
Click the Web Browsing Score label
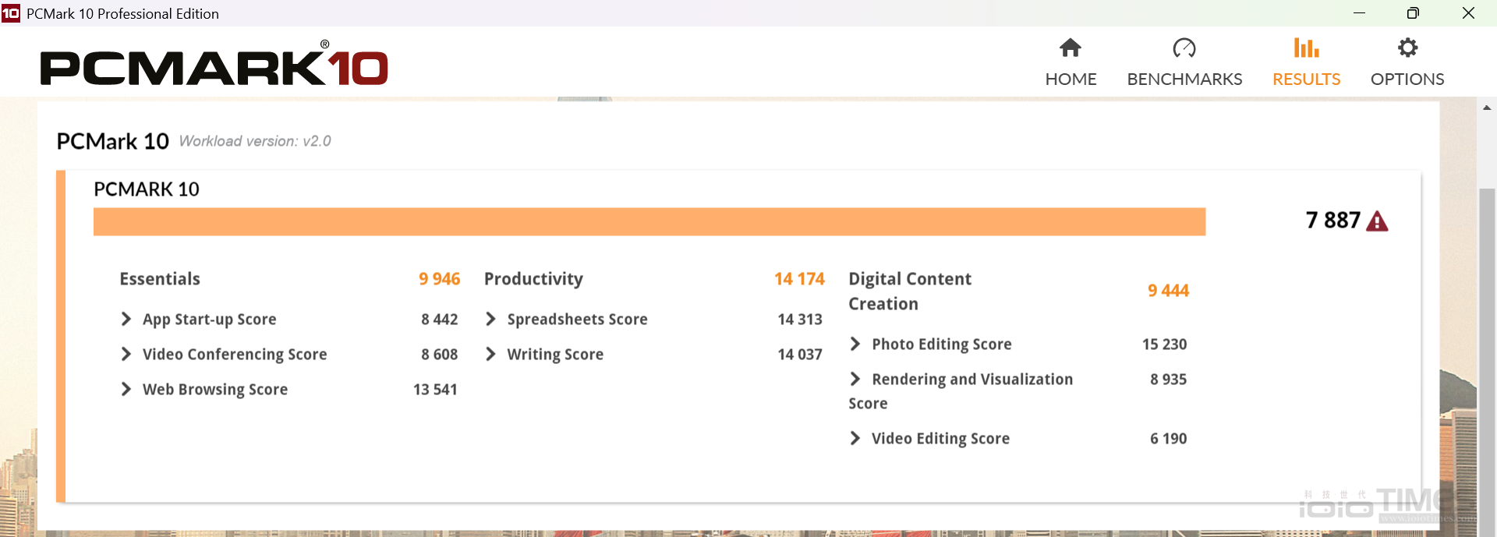[x=215, y=390]
